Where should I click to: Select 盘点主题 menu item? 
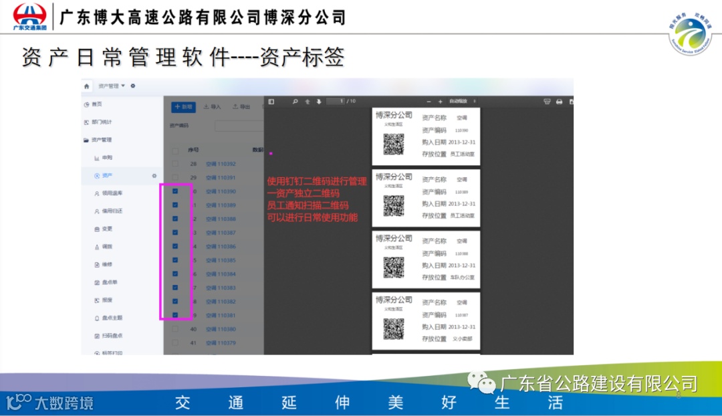(x=112, y=318)
